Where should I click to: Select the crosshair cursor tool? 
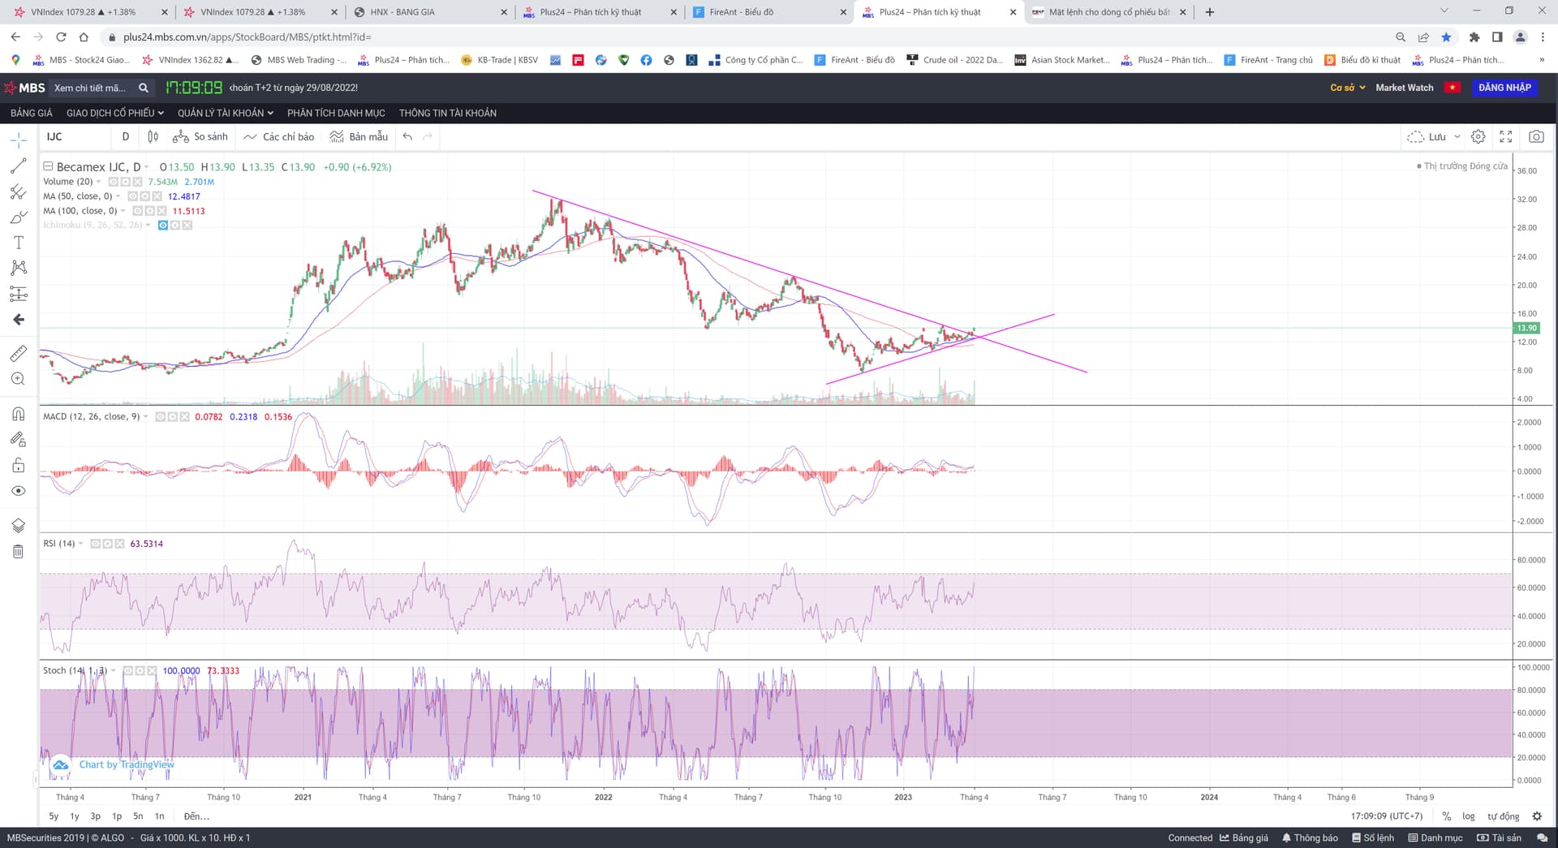(19, 140)
